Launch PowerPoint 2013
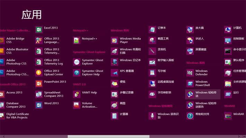This screenshot has height=138, width=246. [x=51, y=83]
